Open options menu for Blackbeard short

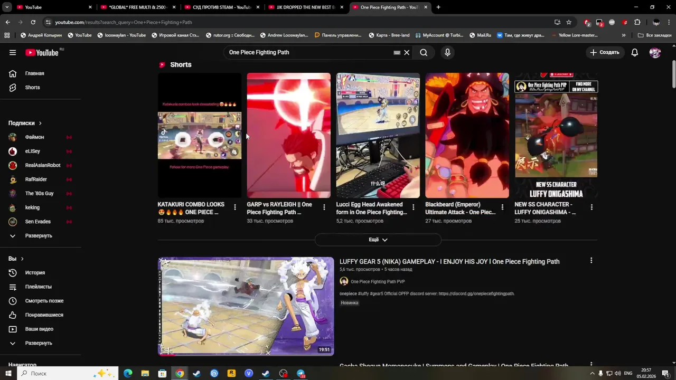pyautogui.click(x=502, y=207)
